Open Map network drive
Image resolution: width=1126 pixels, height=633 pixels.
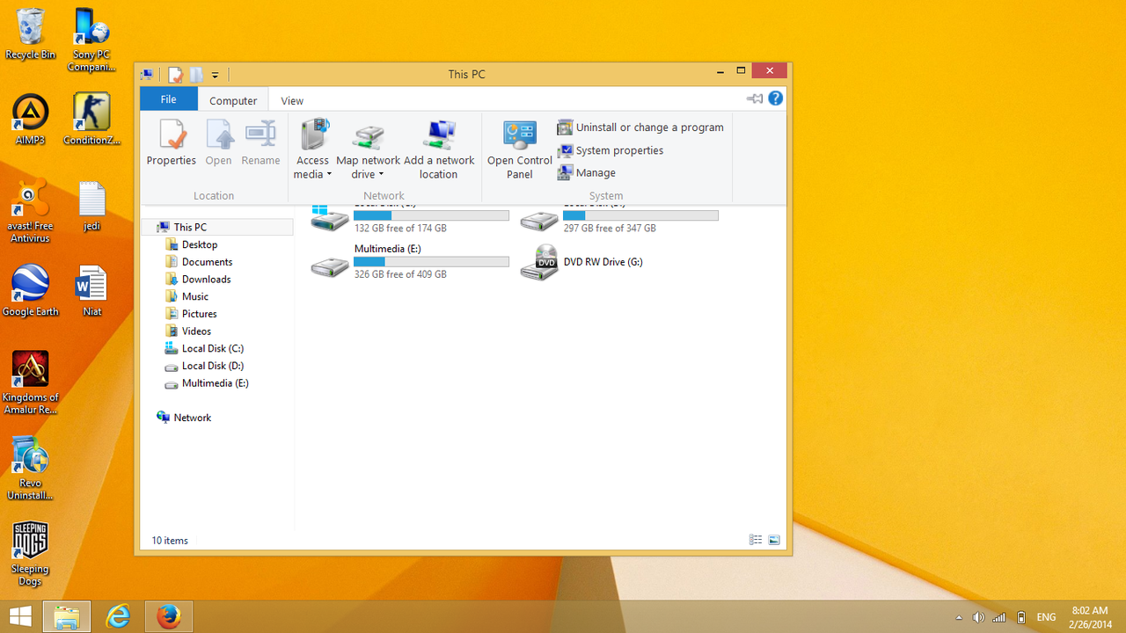click(x=369, y=149)
